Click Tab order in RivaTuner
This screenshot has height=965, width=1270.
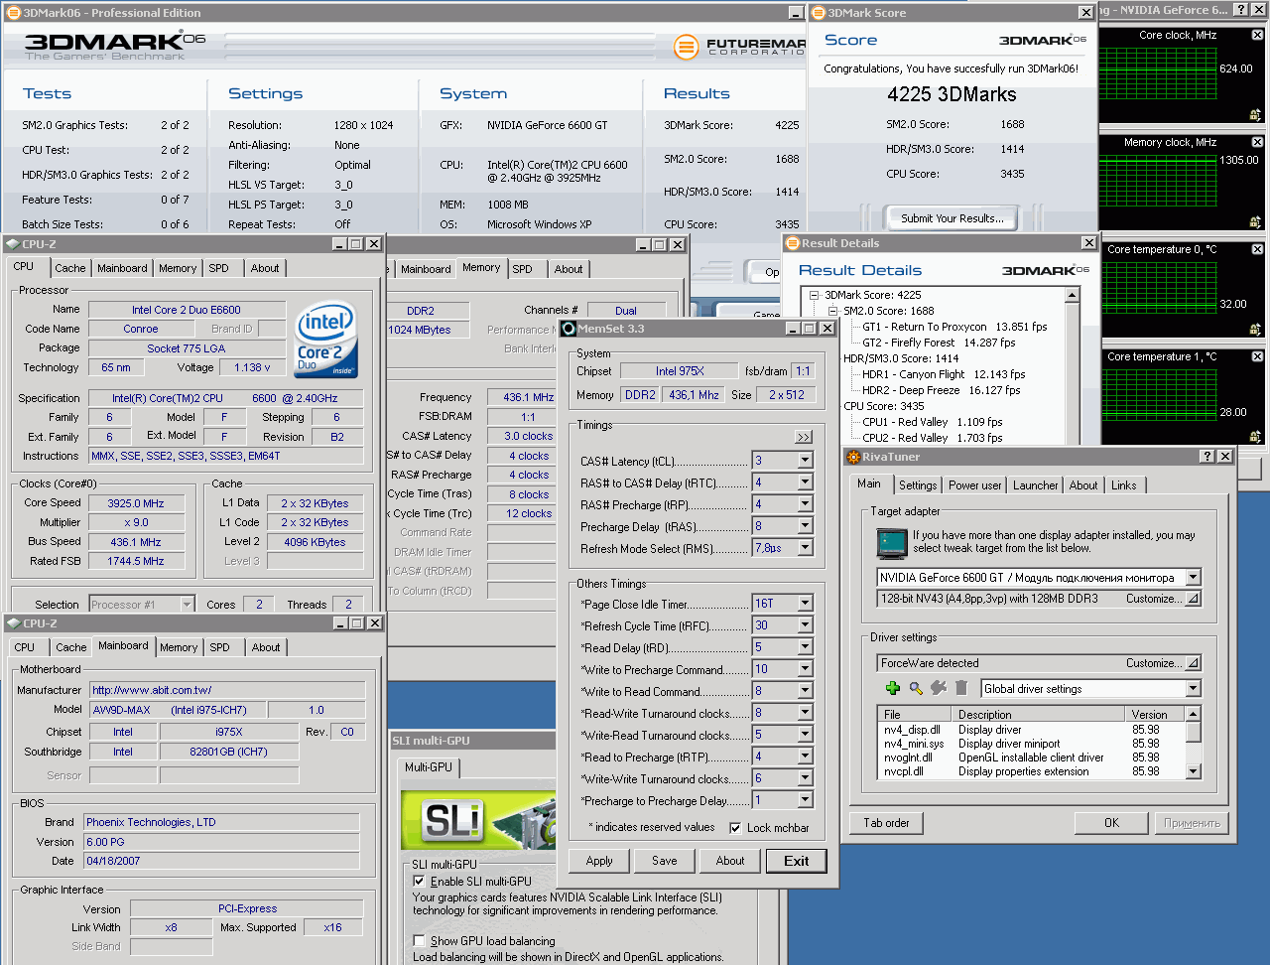click(x=886, y=823)
